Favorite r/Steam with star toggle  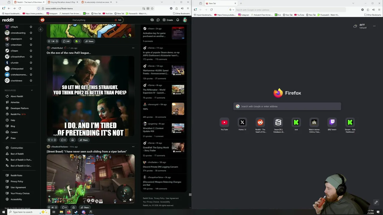click(x=31, y=51)
